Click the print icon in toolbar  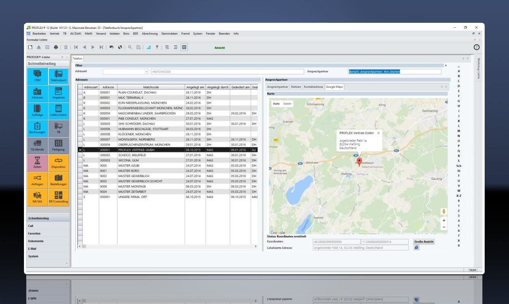(x=56, y=47)
